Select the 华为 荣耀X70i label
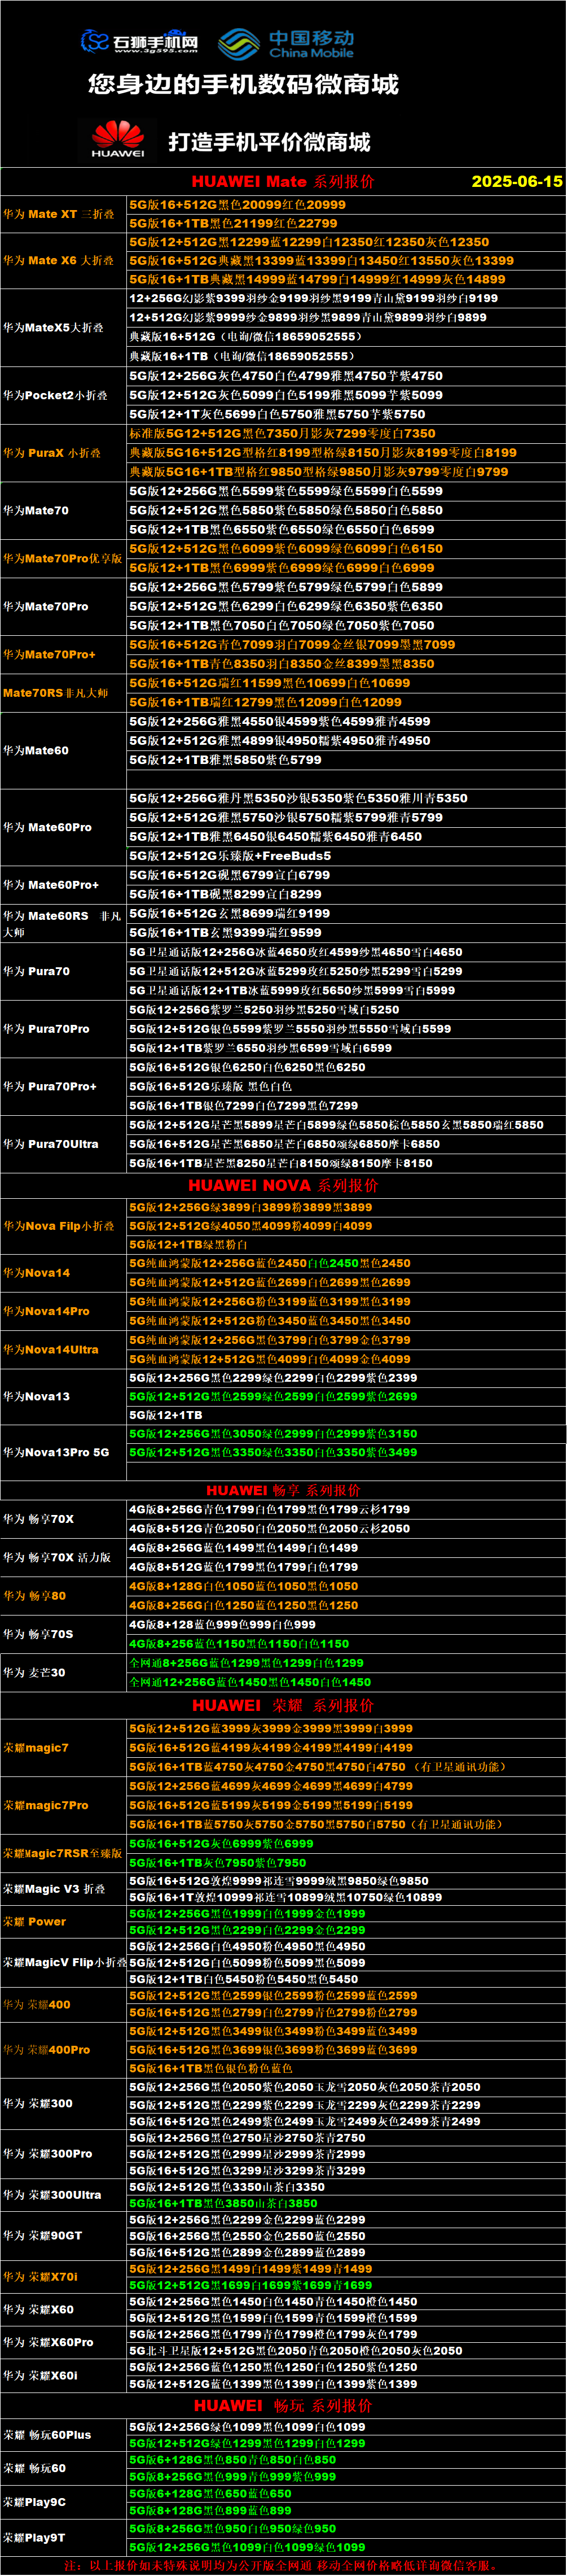The height and width of the screenshot is (2576, 567). (41, 2276)
